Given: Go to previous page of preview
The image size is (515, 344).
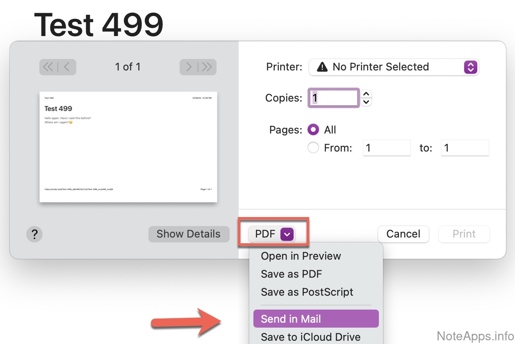Looking at the screenshot, I should pos(67,67).
